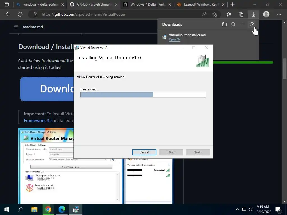Reload the page with refresh icon
Viewport: 287px width, 215px height.
(x=20, y=14)
